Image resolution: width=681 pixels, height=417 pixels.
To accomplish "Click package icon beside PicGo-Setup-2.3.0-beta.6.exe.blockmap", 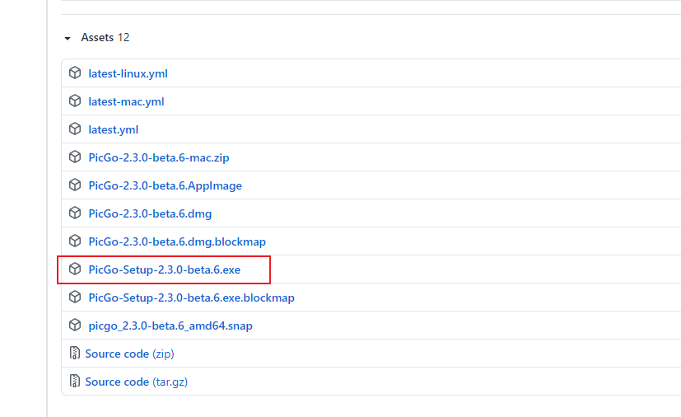I will (75, 297).
